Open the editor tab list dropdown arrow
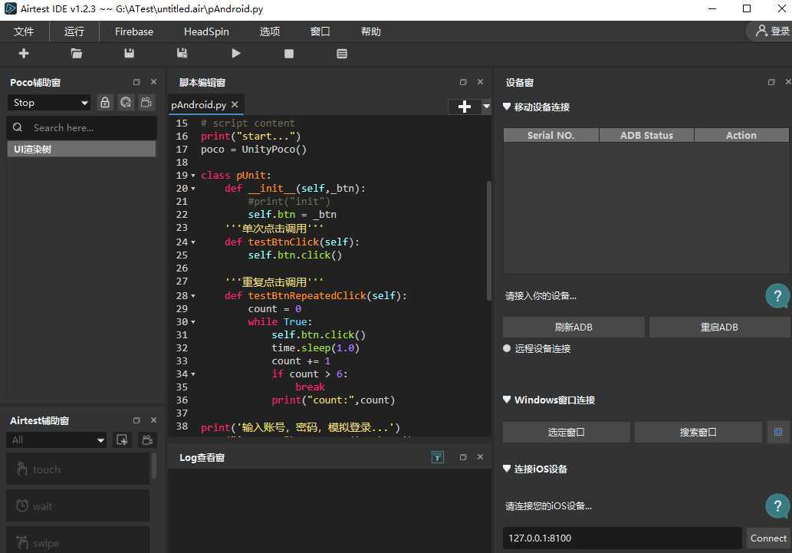 486,107
